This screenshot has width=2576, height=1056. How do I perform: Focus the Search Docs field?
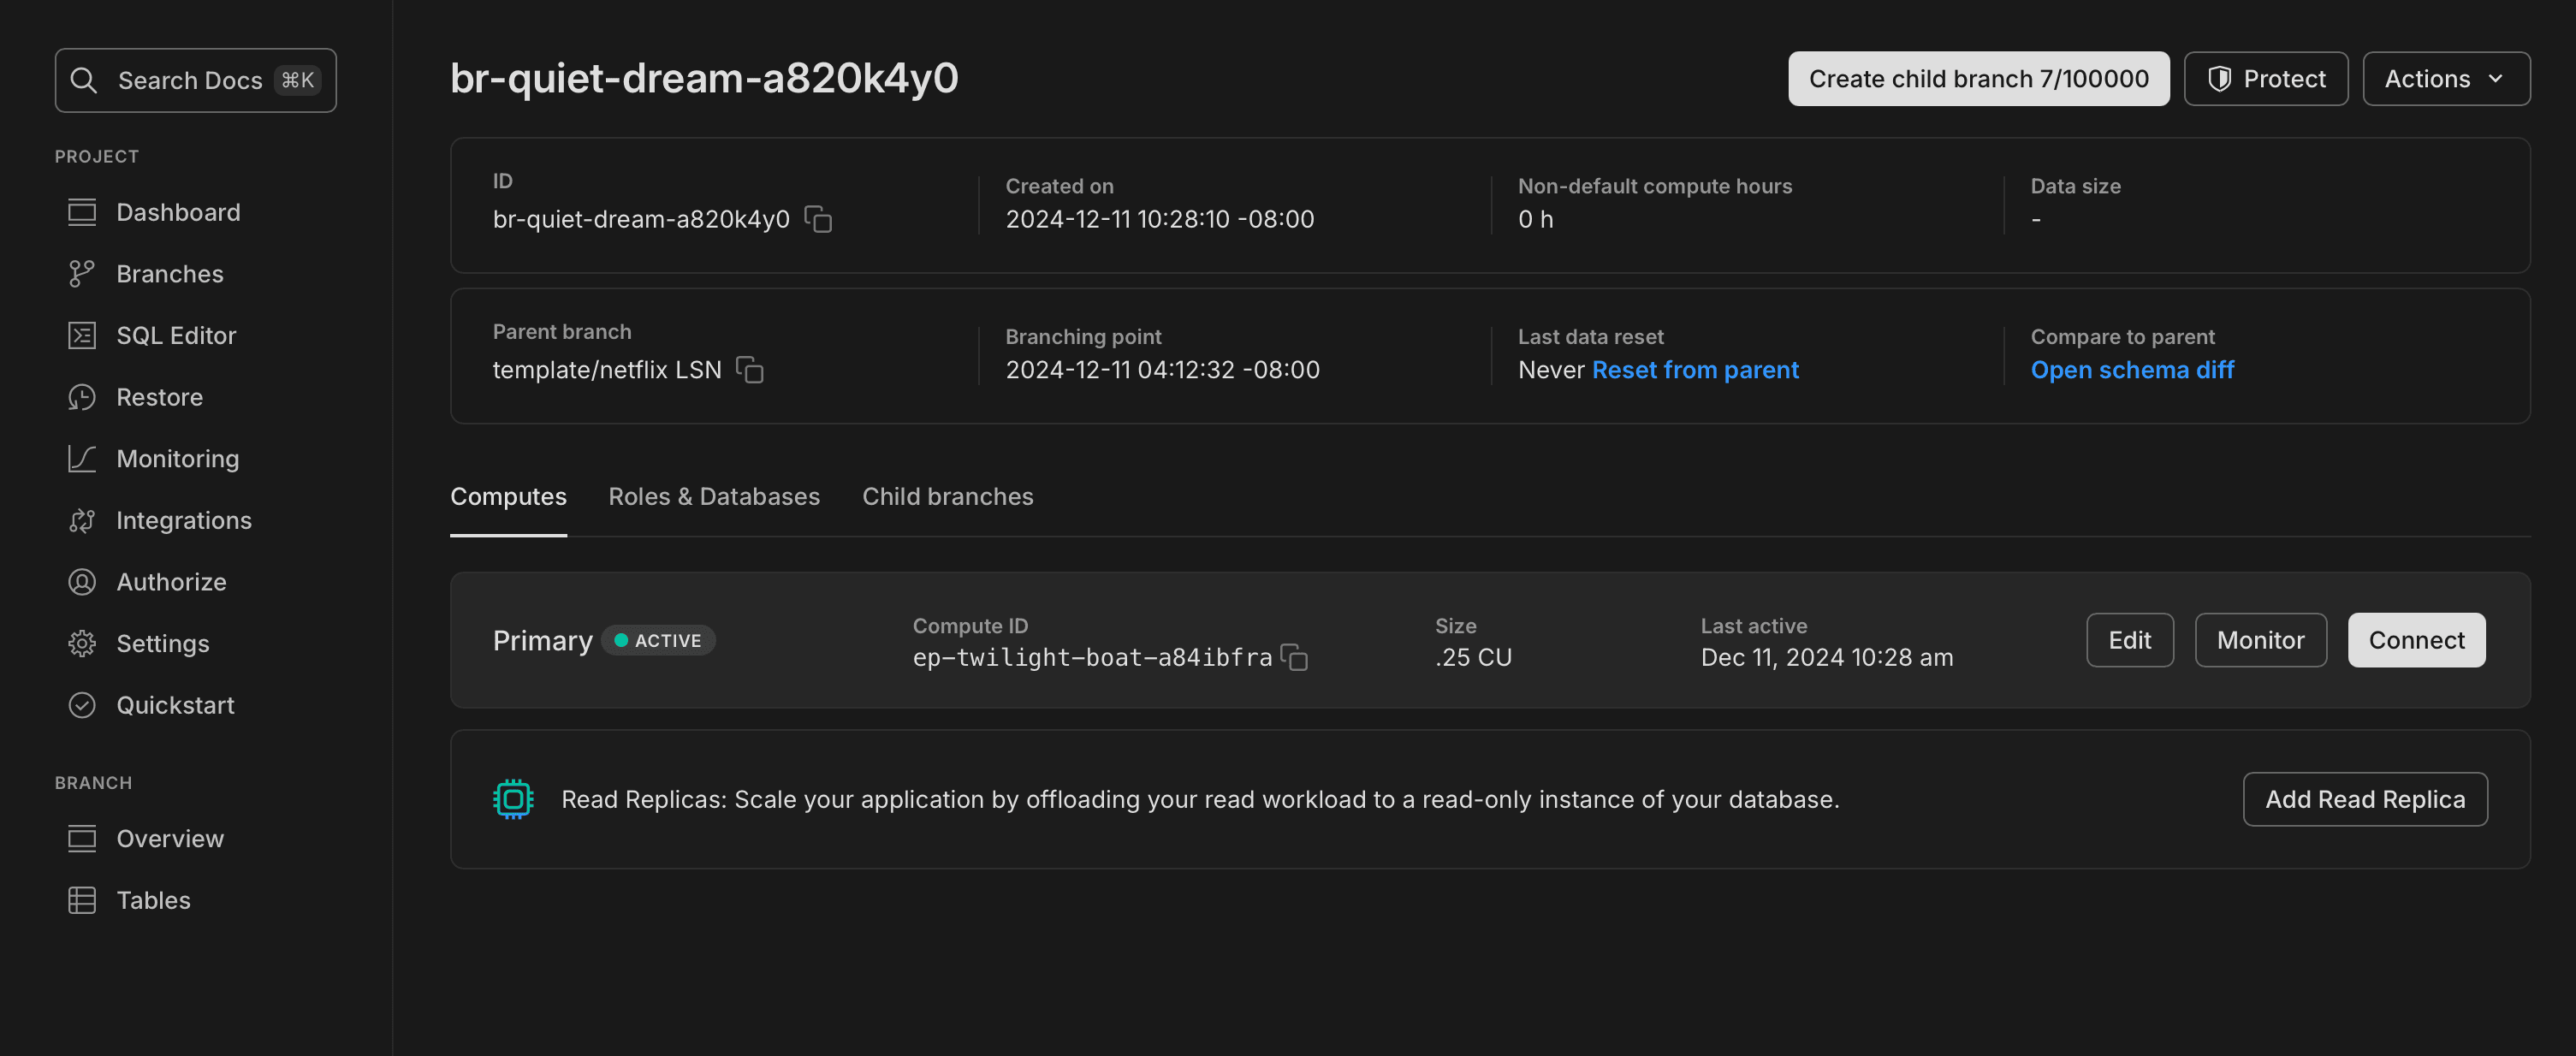[195, 80]
